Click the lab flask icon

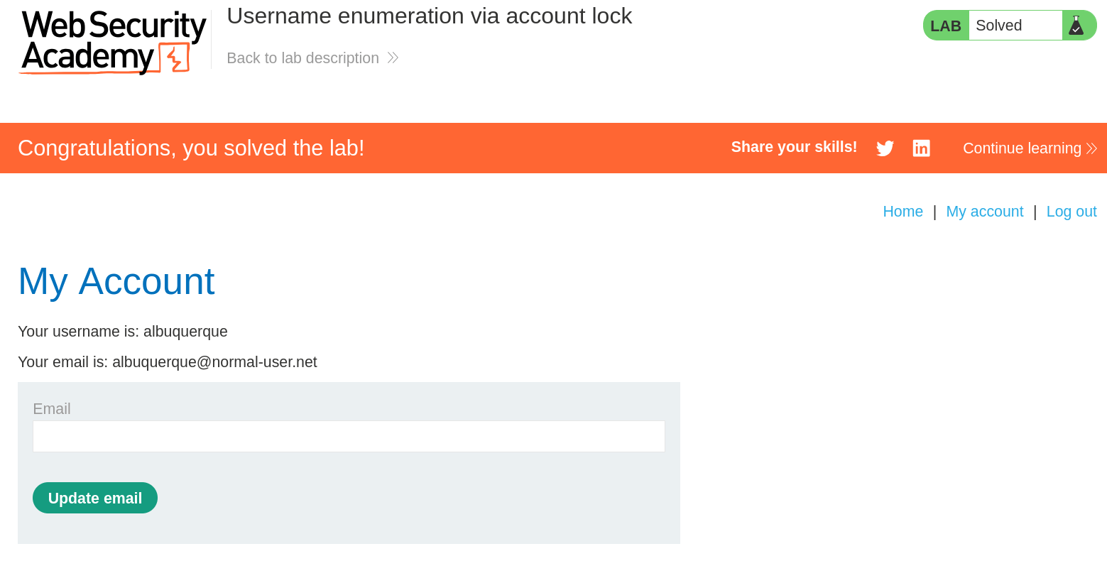click(x=1076, y=26)
